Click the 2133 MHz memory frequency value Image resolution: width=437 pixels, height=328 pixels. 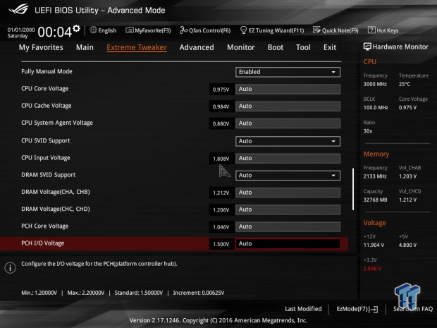coord(375,176)
